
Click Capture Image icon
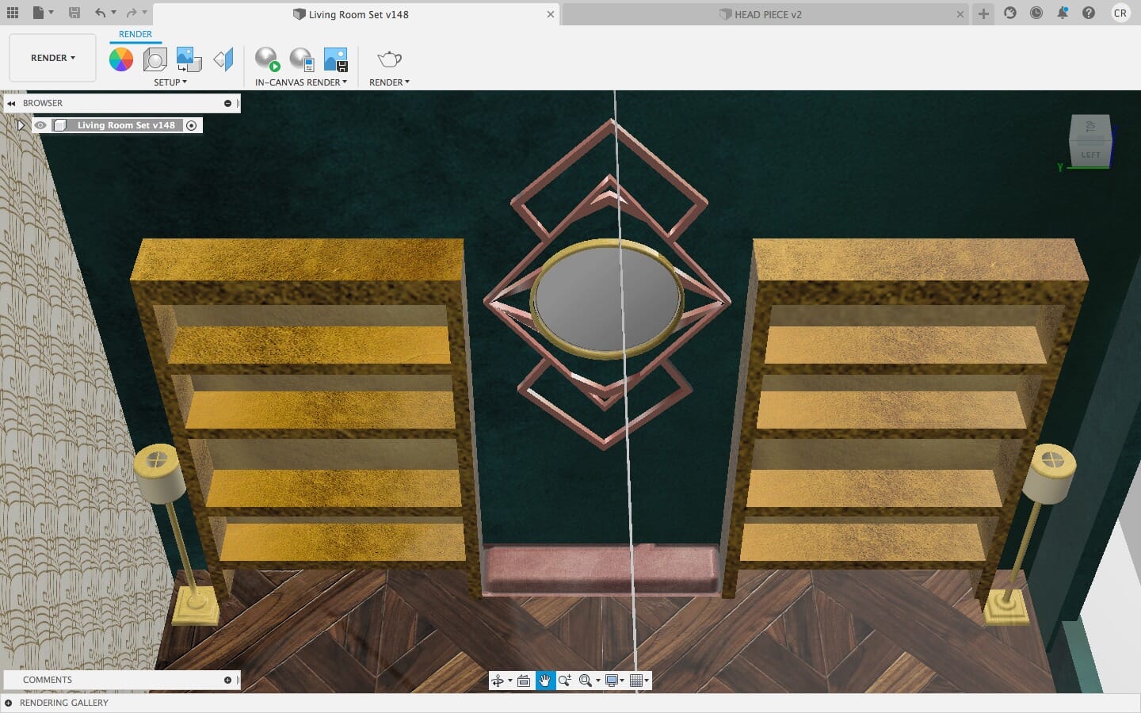tap(336, 59)
